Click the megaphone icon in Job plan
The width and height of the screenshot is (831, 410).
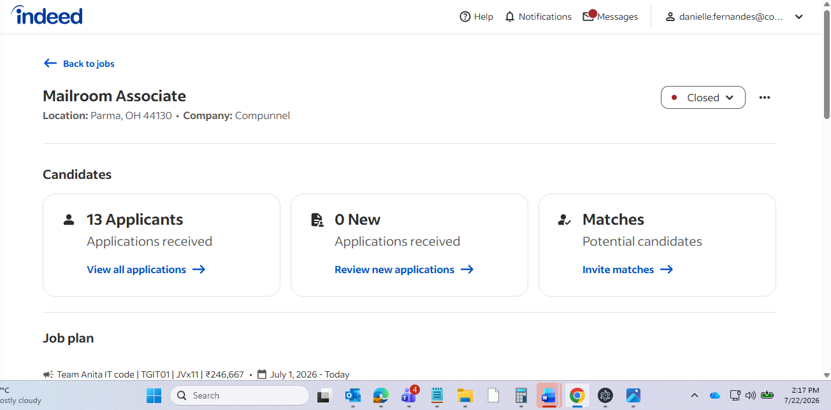point(48,374)
